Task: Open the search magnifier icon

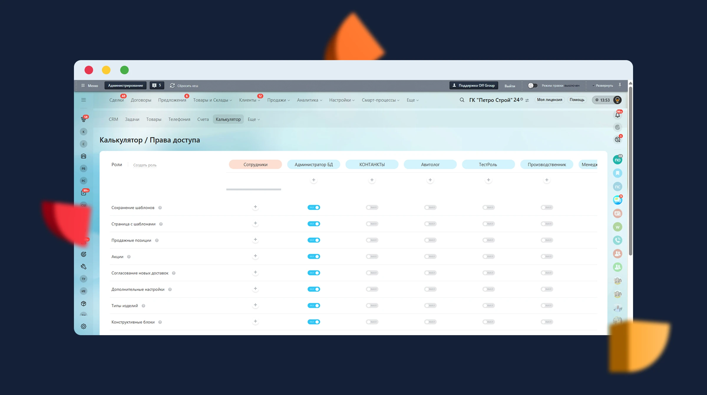Action: (x=462, y=100)
